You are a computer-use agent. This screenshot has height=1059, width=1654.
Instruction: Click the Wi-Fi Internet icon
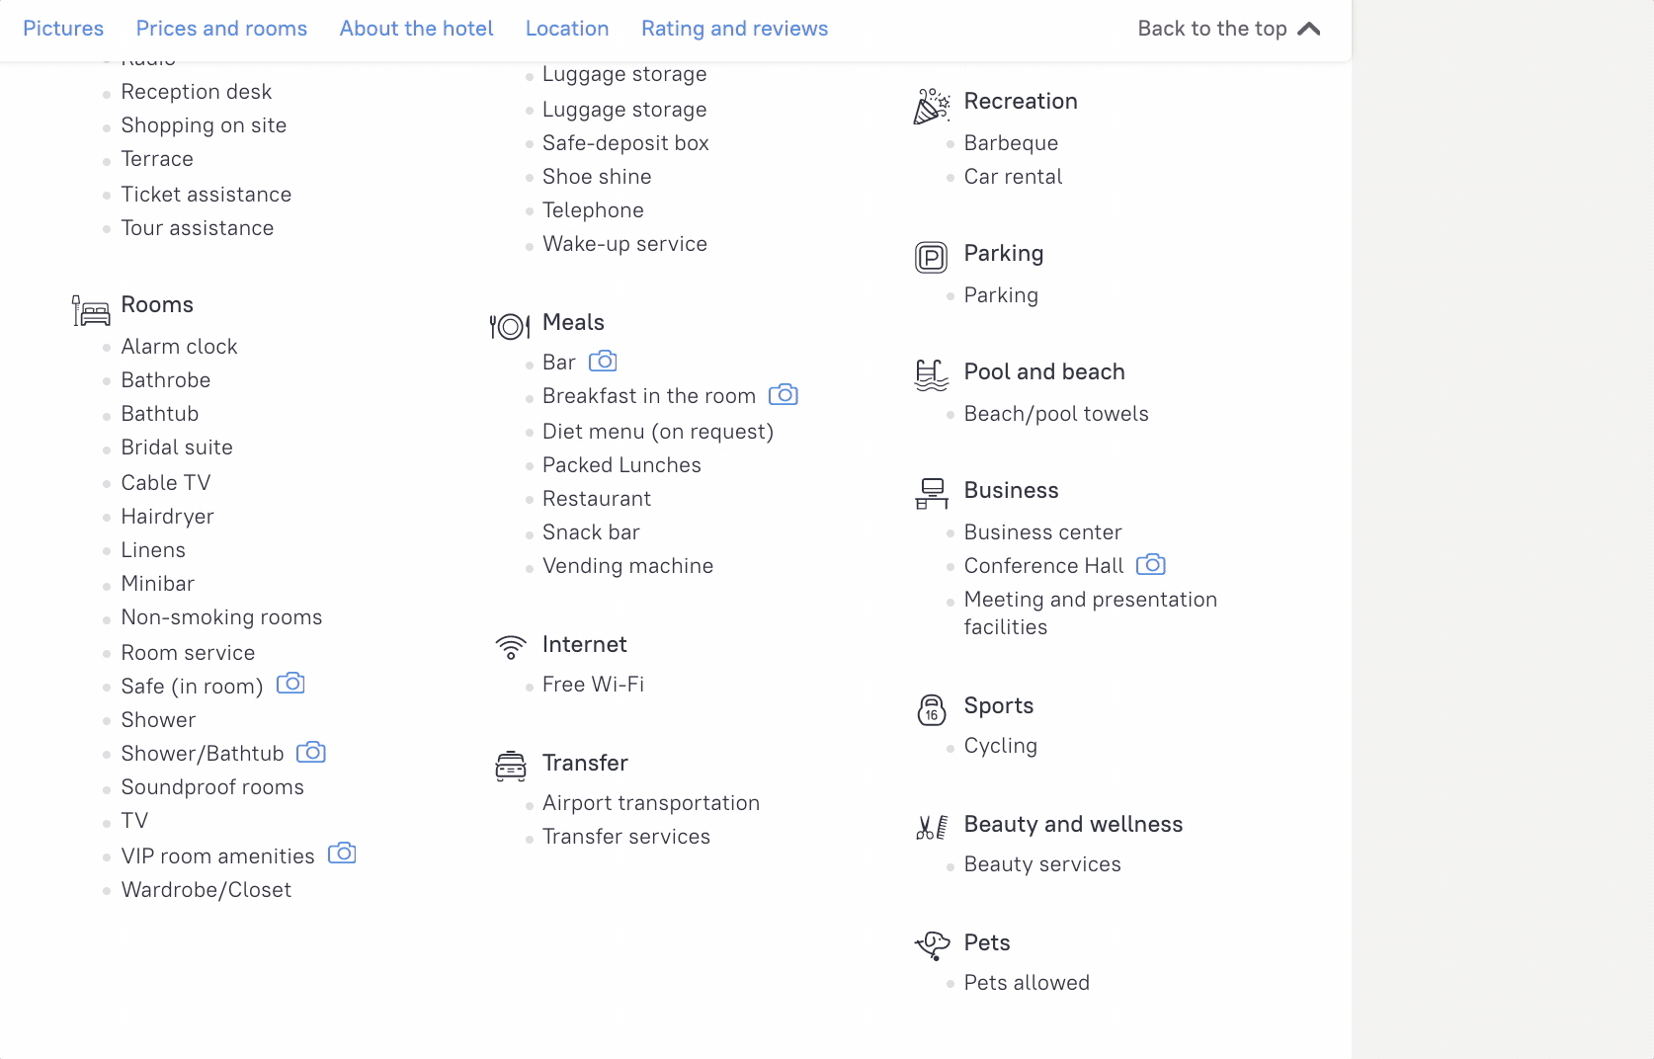pos(511,648)
